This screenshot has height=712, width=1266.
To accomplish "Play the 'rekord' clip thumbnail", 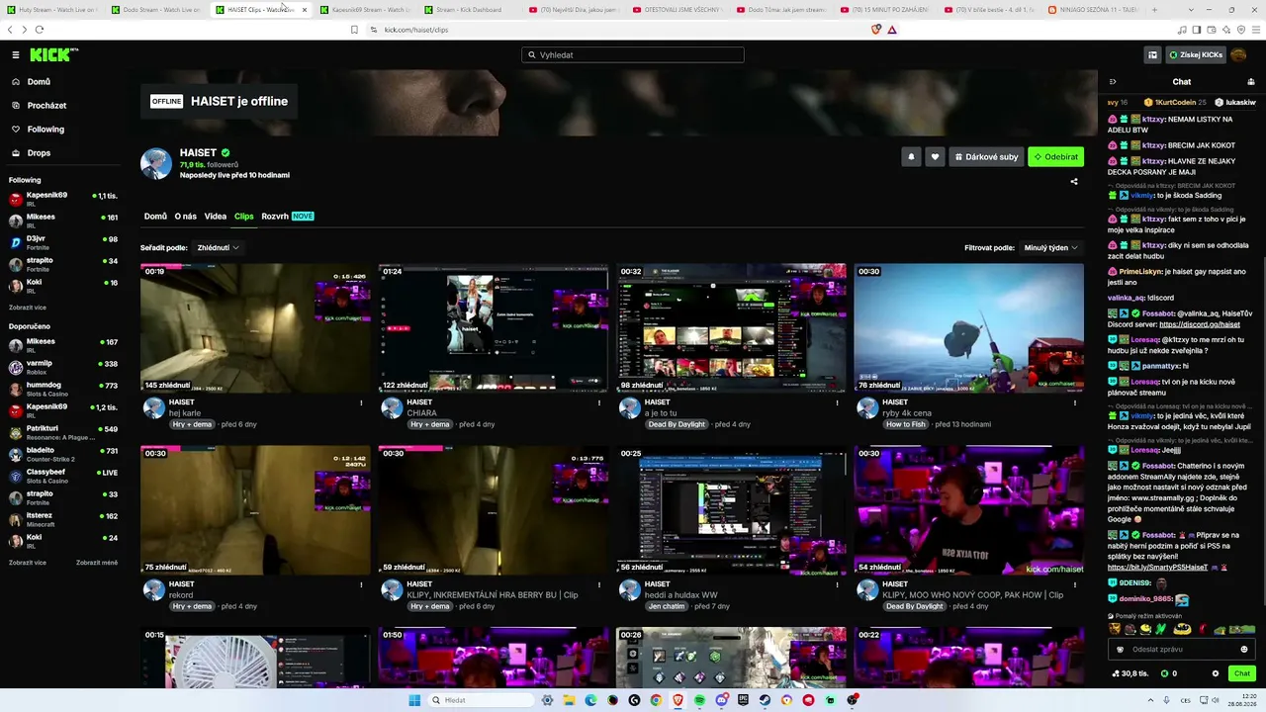I will coord(255,509).
